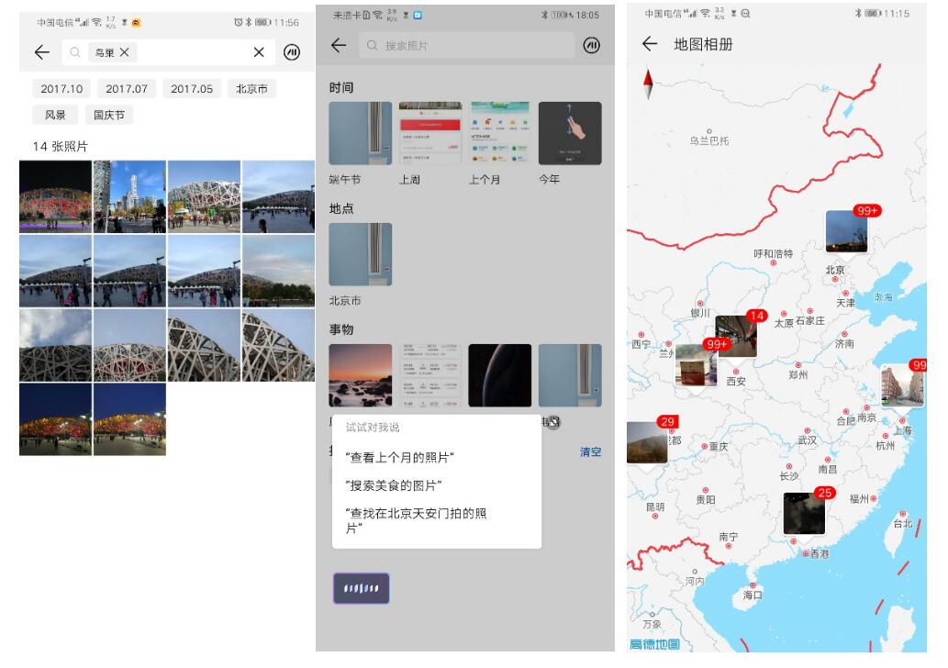Focus the 搜索照片 search field
Screen dimensions: 948x668
[467, 45]
